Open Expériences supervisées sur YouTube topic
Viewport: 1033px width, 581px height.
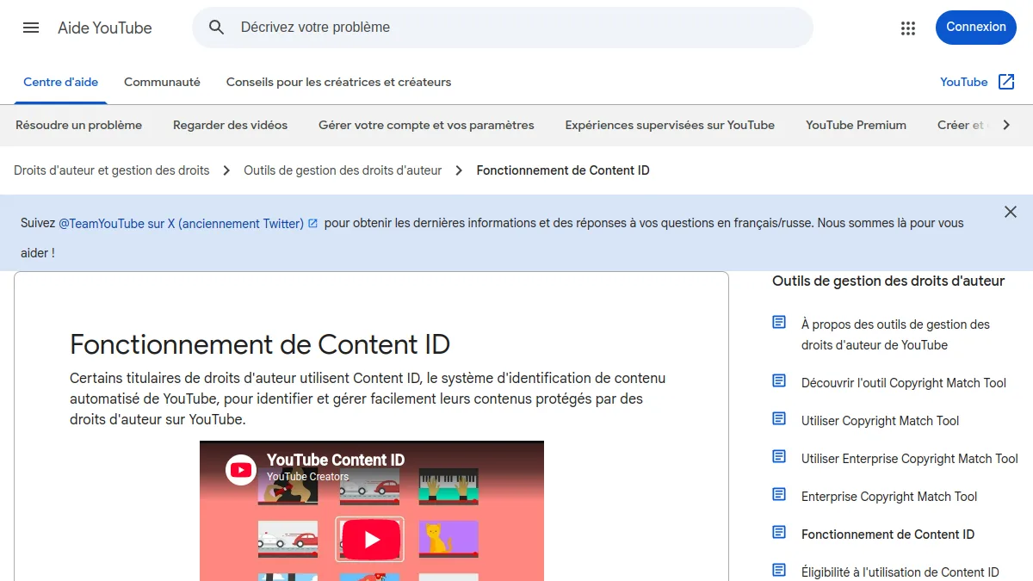pyautogui.click(x=670, y=125)
